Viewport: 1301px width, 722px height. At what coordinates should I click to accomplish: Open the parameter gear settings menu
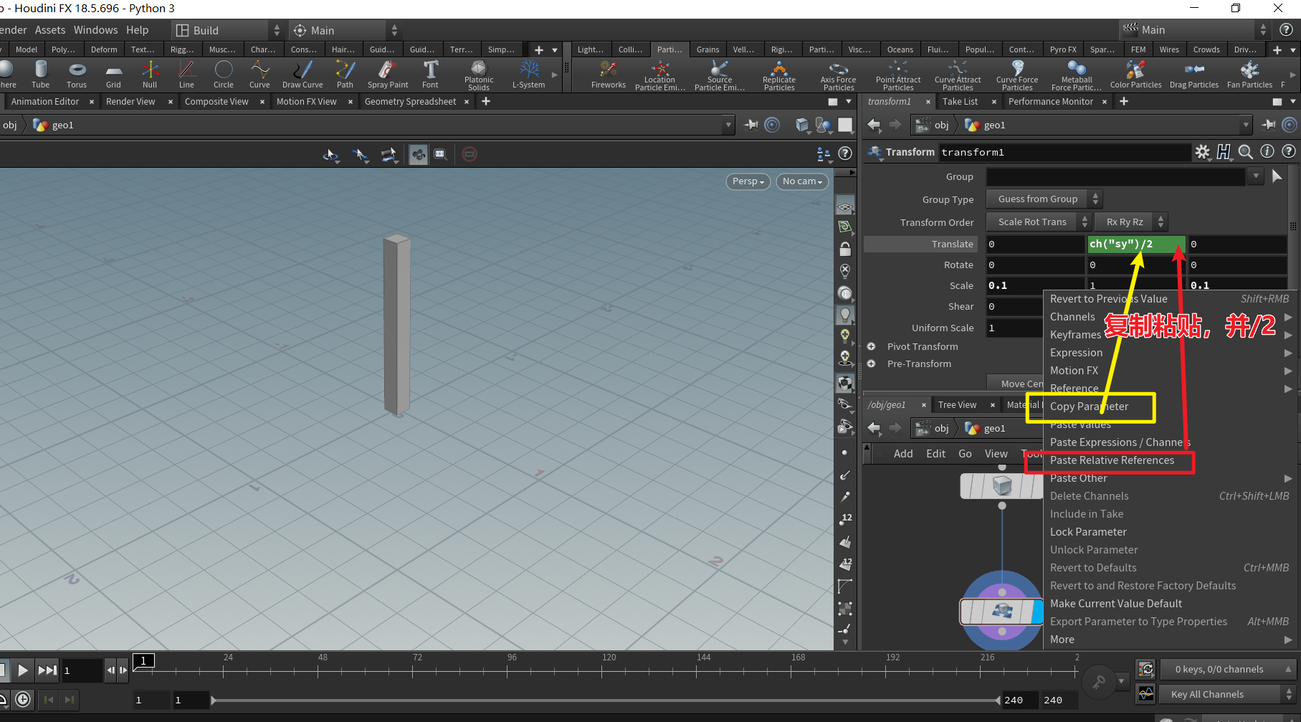point(1202,152)
